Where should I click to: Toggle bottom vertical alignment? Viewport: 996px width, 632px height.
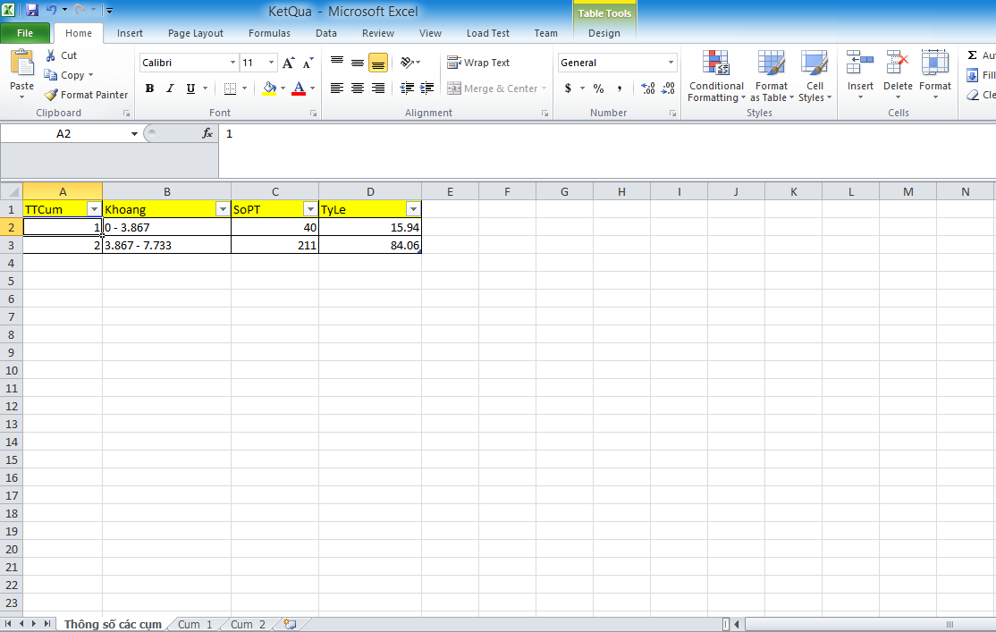[x=378, y=63]
